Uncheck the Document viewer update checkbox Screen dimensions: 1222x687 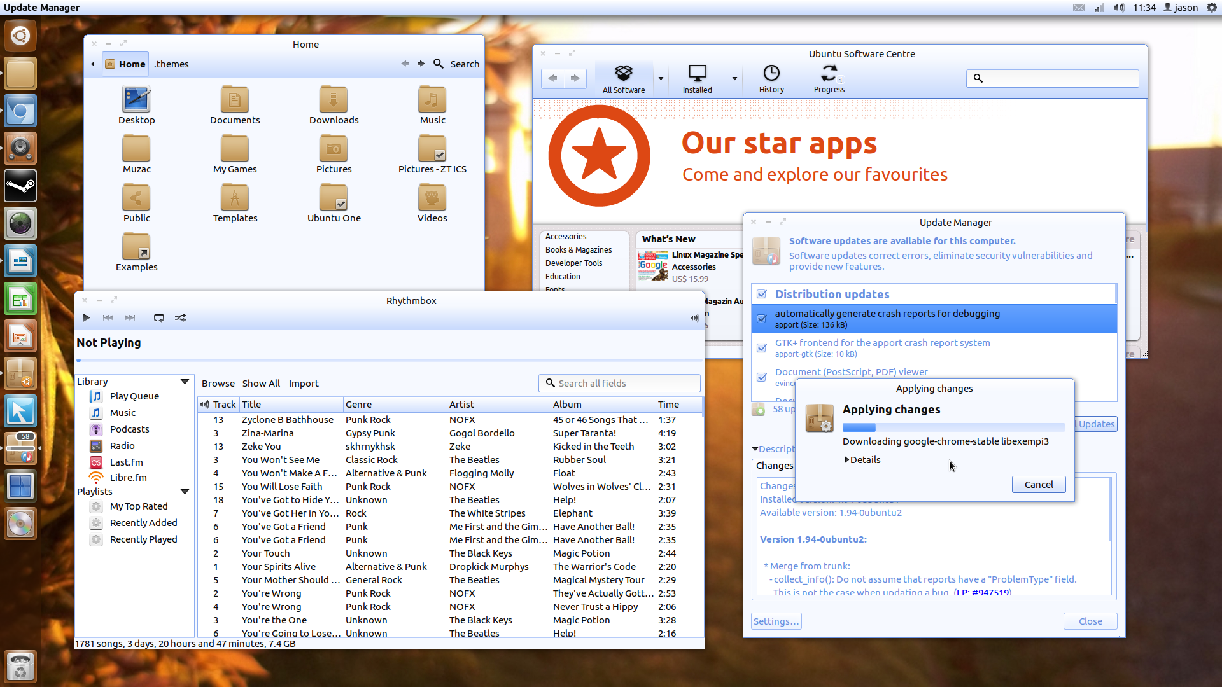point(761,377)
